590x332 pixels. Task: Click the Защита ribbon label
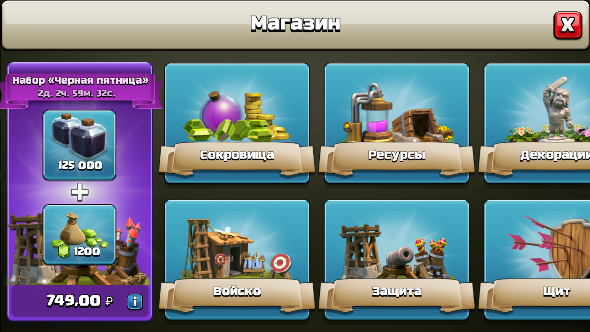tap(397, 292)
